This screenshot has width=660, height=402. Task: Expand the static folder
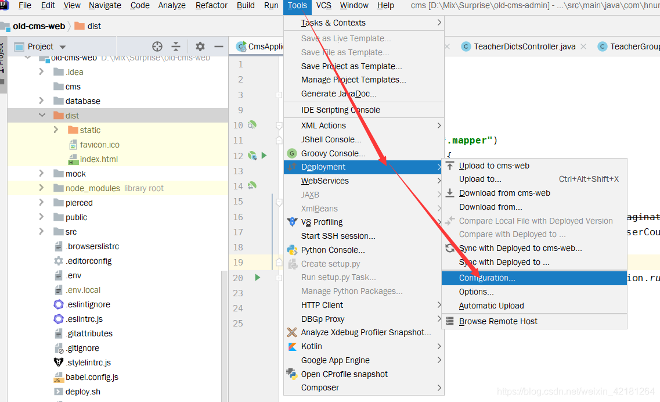56,130
